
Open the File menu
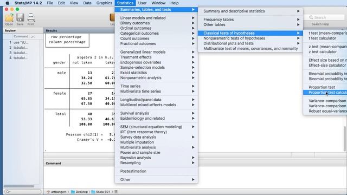pyautogui.click(x=50, y=3)
